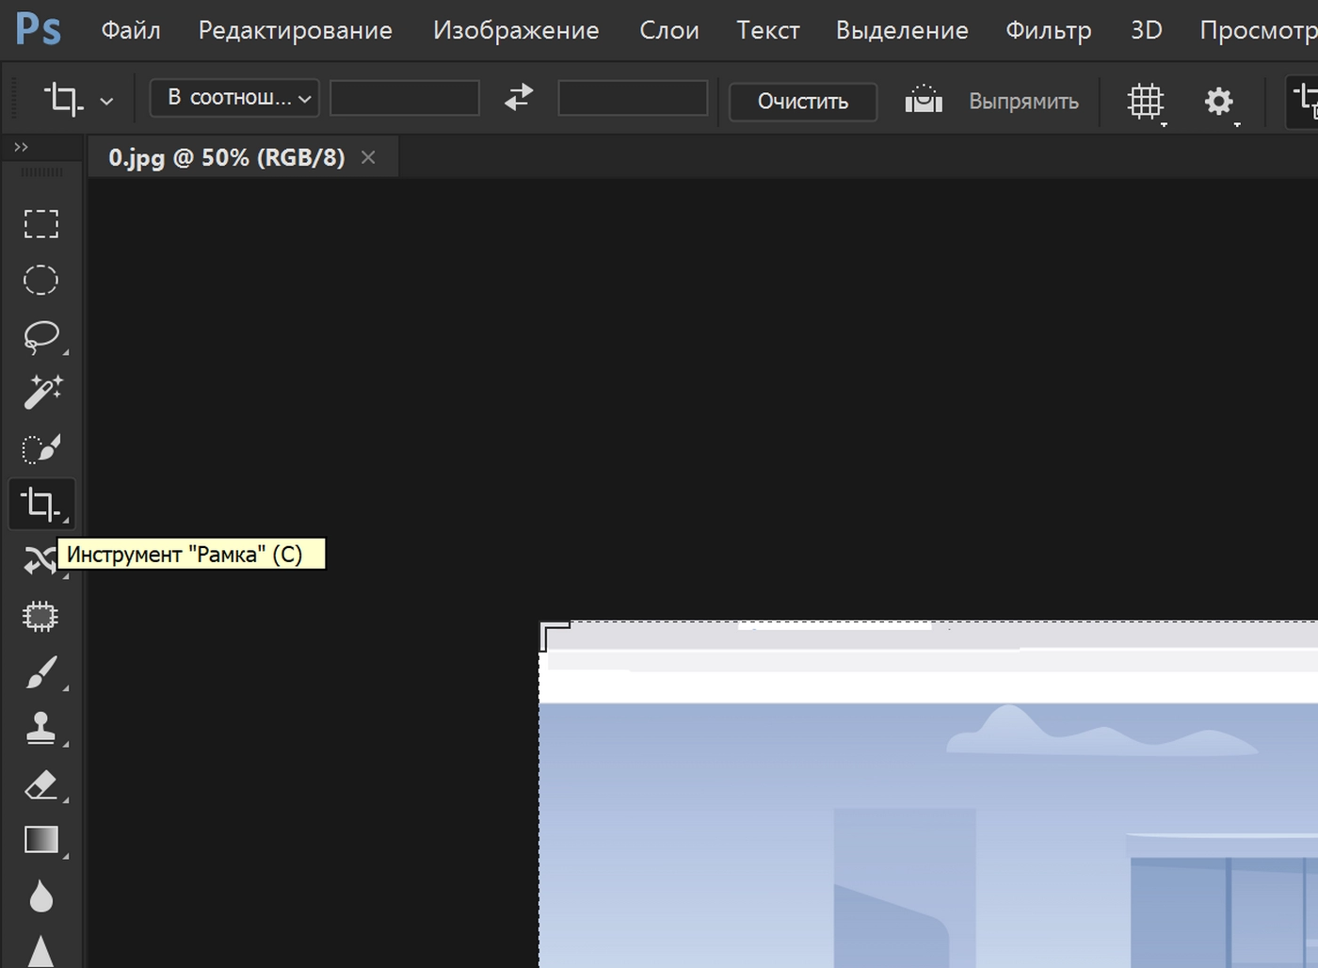Click the crop width input field
Viewport: 1318px width, 968px height.
405,98
